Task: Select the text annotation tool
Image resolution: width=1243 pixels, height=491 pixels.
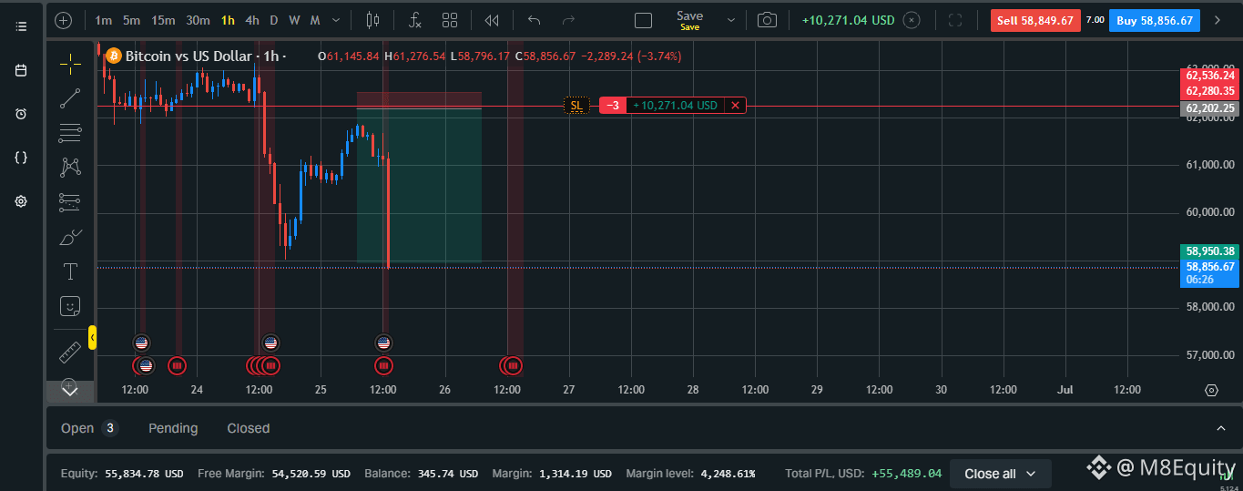Action: pyautogui.click(x=70, y=271)
